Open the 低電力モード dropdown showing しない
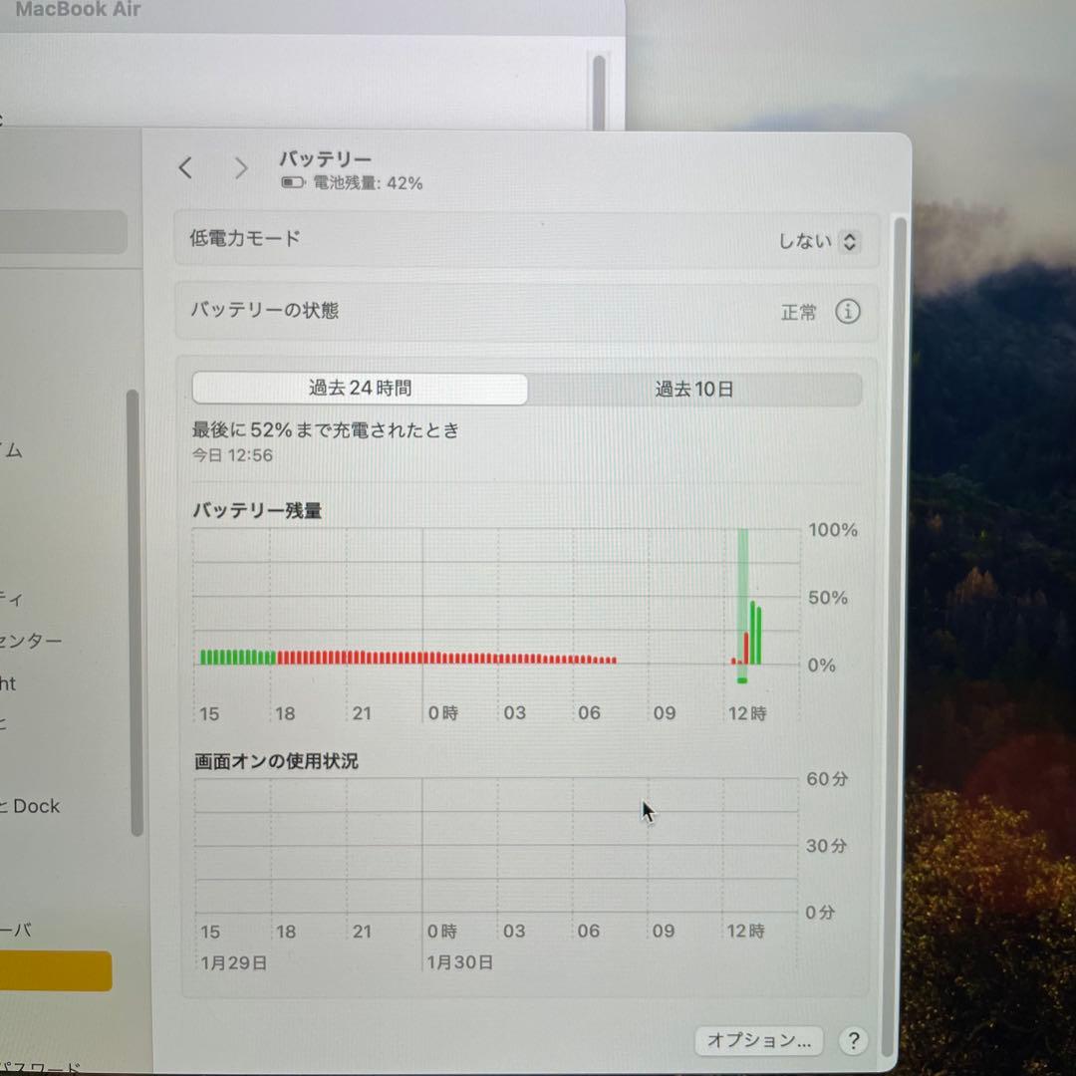Viewport: 1076px width, 1076px height. tap(809, 240)
